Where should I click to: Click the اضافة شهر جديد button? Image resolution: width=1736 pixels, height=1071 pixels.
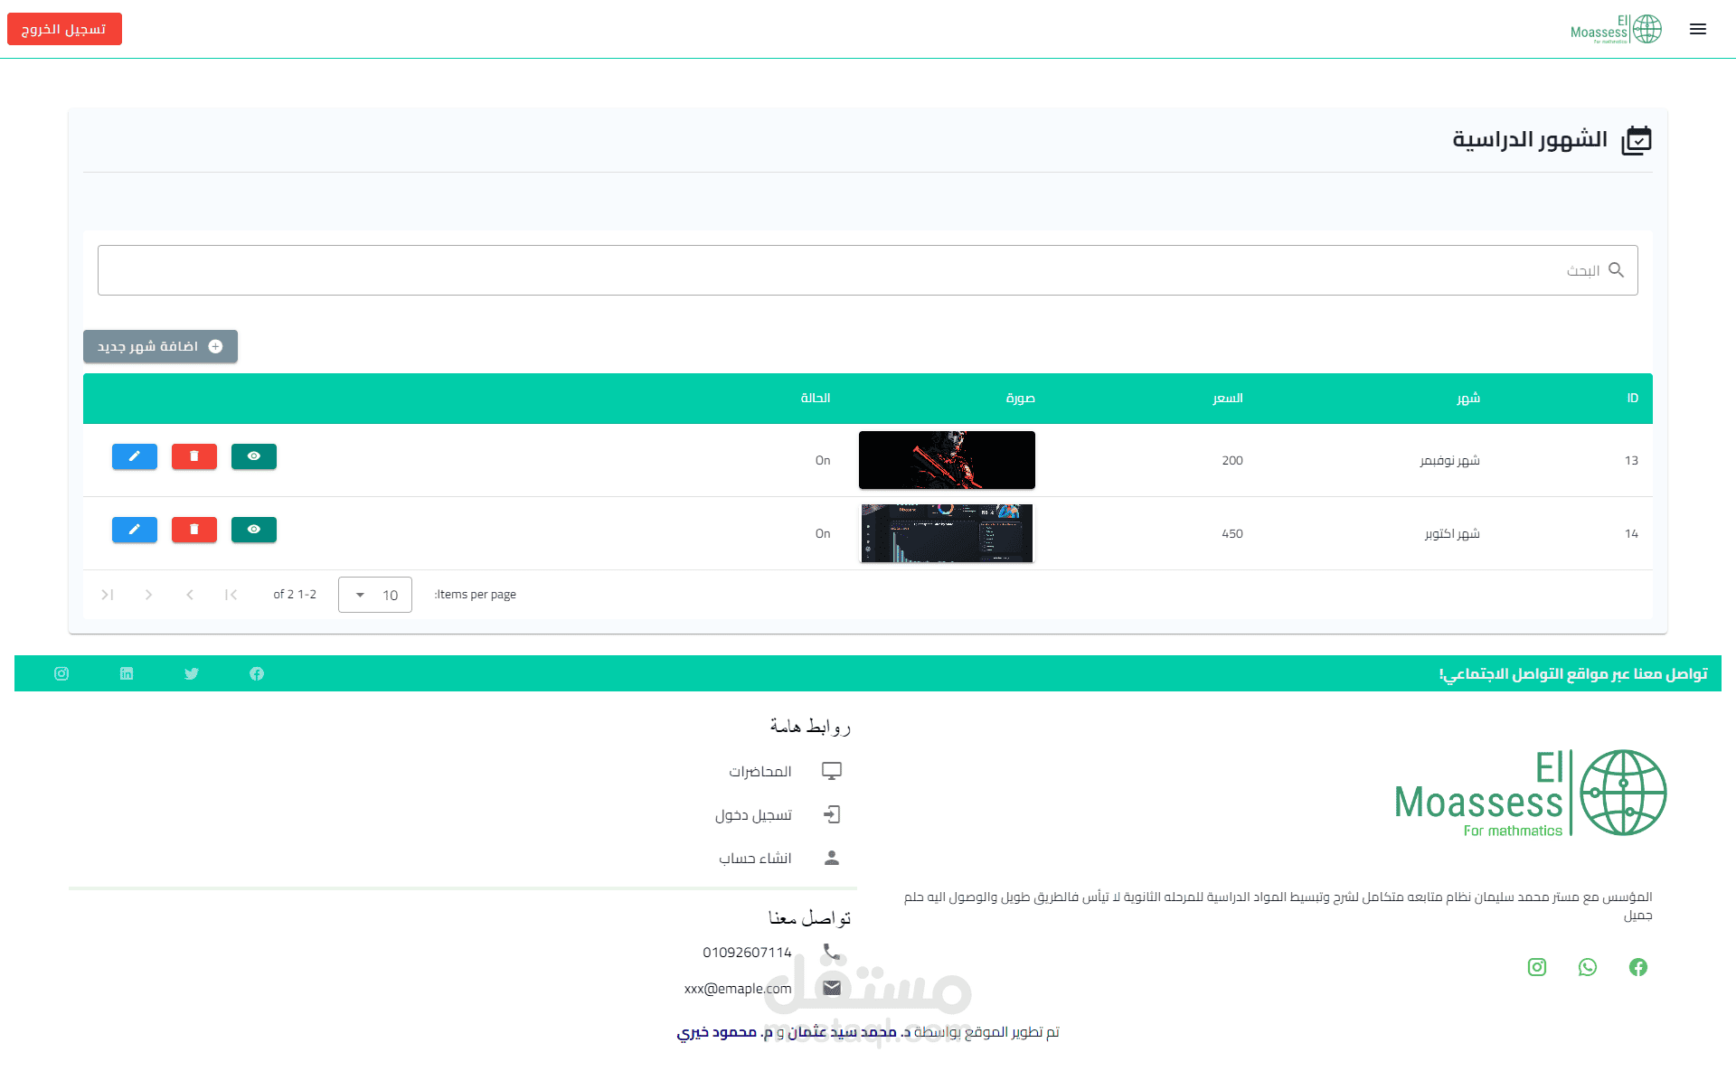[160, 346]
